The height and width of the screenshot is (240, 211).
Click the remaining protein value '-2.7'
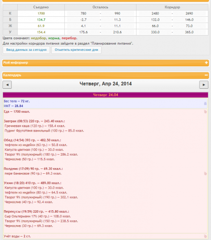point(84,20)
